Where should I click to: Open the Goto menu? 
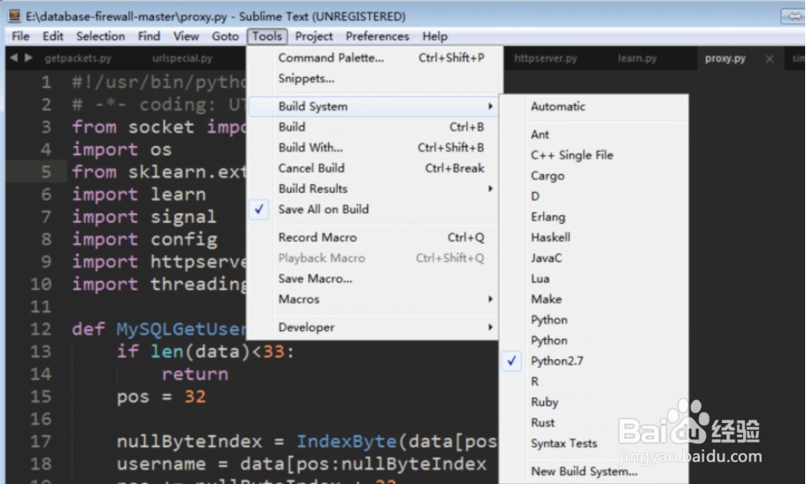[225, 36]
